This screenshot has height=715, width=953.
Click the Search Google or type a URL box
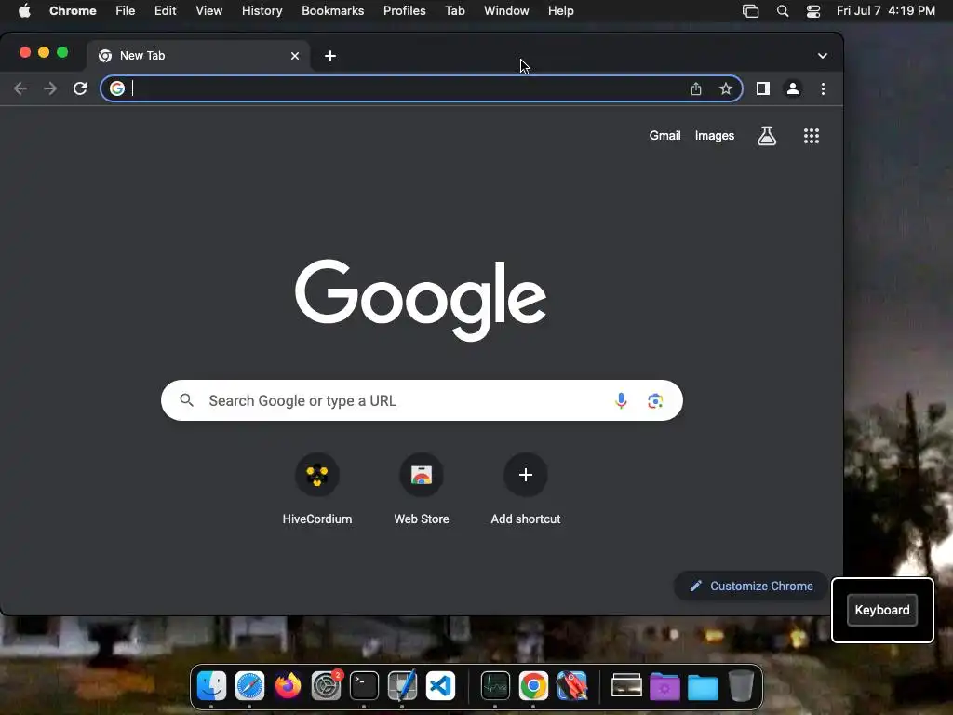coord(422,400)
